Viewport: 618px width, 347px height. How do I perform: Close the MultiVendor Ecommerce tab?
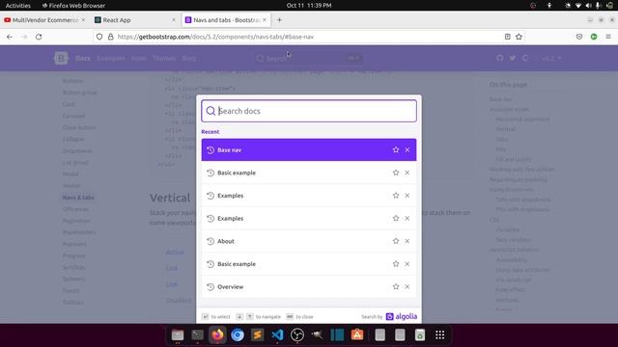click(x=83, y=20)
